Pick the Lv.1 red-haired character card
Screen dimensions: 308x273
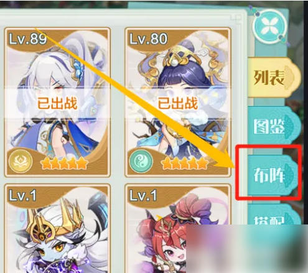[x=178, y=228]
